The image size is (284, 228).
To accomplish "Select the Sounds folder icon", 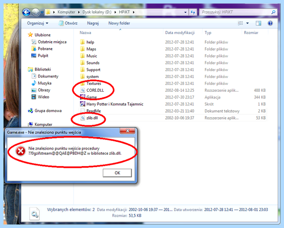I will [82, 62].
